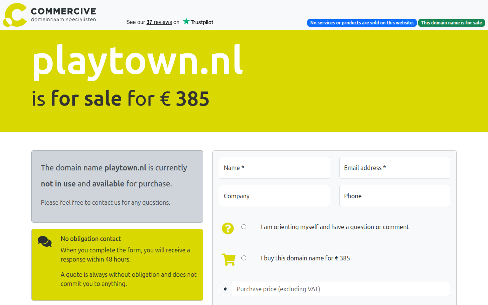Focus the Phone field
Image resolution: width=488 pixels, height=305 pixels.
click(x=395, y=196)
